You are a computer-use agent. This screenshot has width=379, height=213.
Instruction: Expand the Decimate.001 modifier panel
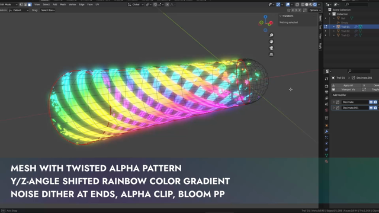tap(334, 108)
